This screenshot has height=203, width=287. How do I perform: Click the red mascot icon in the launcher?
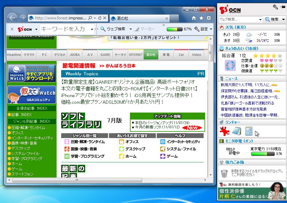click(x=225, y=130)
